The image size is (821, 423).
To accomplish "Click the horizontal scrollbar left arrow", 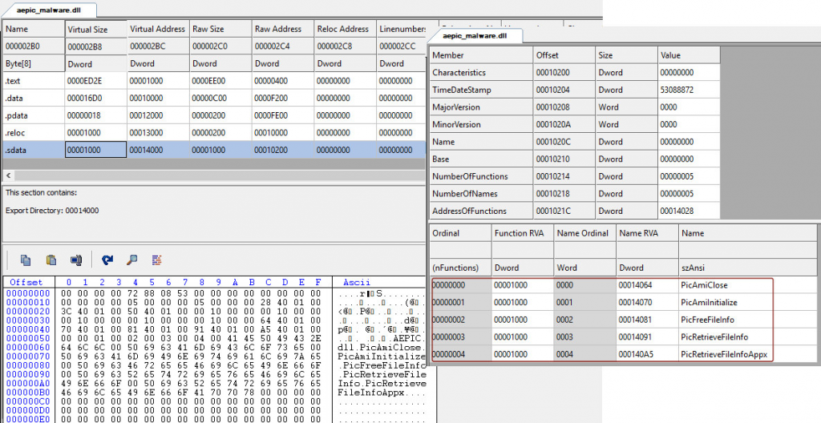I will point(8,175).
